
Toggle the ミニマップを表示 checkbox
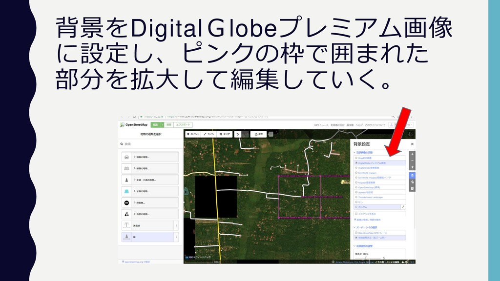tap(356, 214)
